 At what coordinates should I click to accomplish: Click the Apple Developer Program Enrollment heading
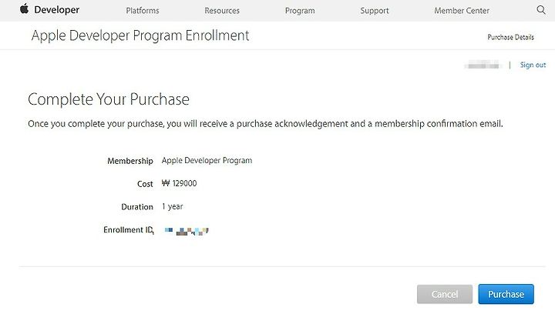(140, 35)
